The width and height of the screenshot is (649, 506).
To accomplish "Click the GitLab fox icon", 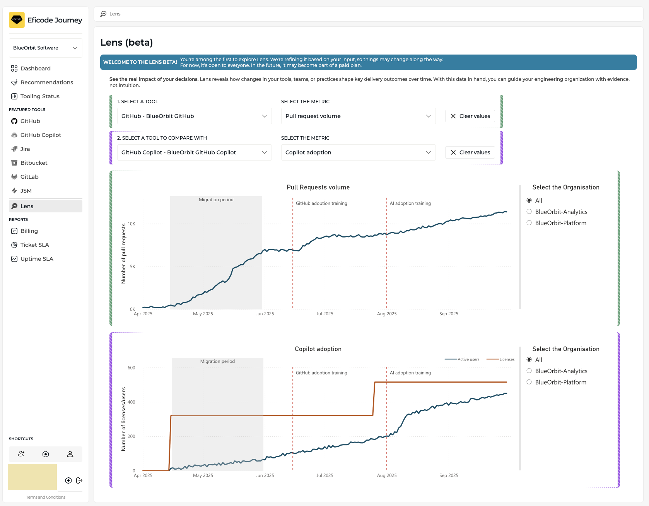I will point(14,177).
